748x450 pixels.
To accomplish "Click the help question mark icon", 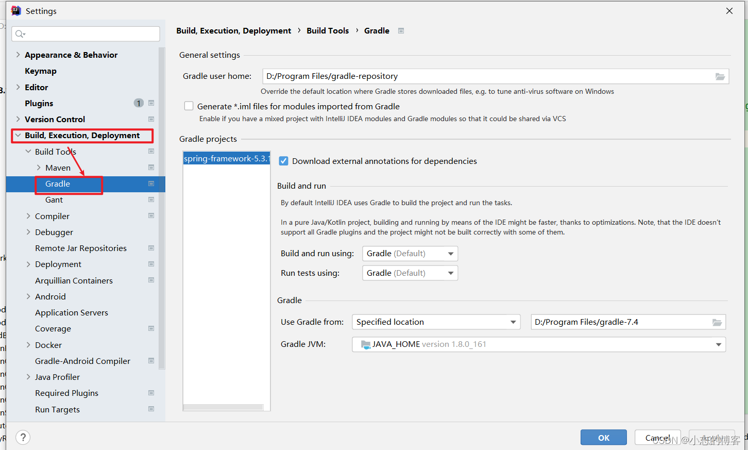I will (x=23, y=438).
